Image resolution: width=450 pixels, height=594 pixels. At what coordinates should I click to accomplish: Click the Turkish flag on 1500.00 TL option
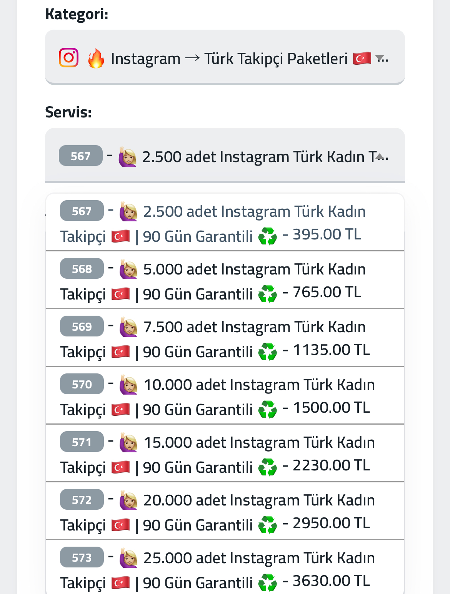120,410
